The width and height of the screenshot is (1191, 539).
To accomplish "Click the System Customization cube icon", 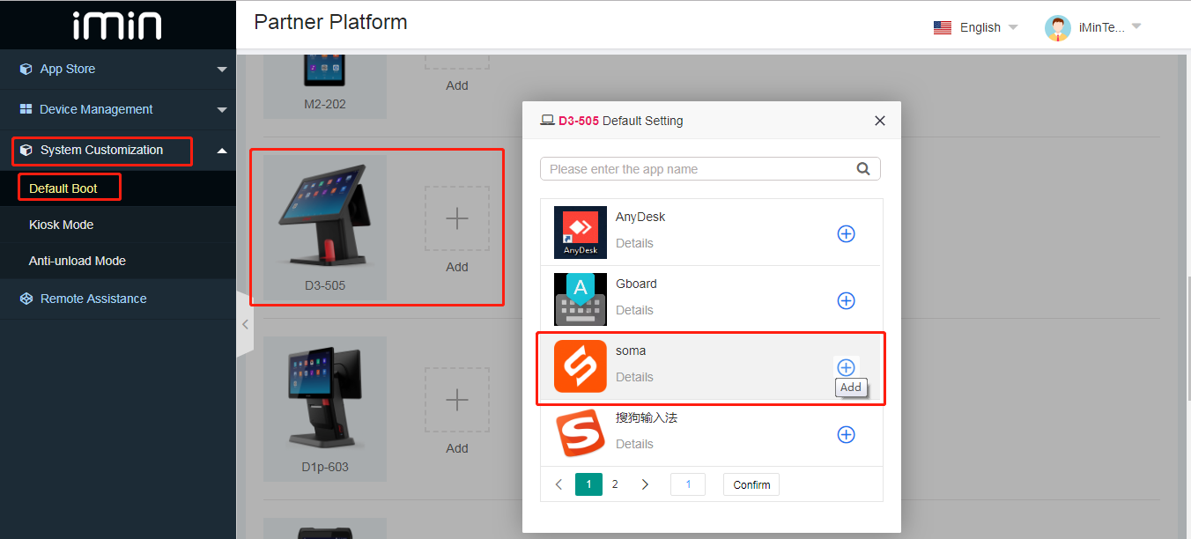I will coord(26,151).
